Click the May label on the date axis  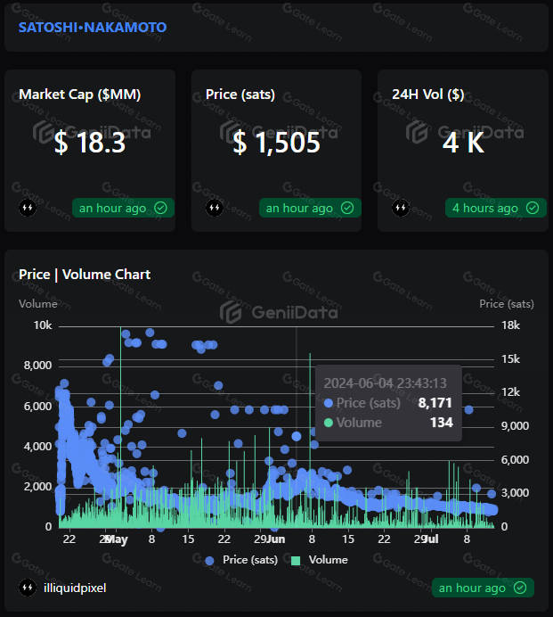coord(118,539)
